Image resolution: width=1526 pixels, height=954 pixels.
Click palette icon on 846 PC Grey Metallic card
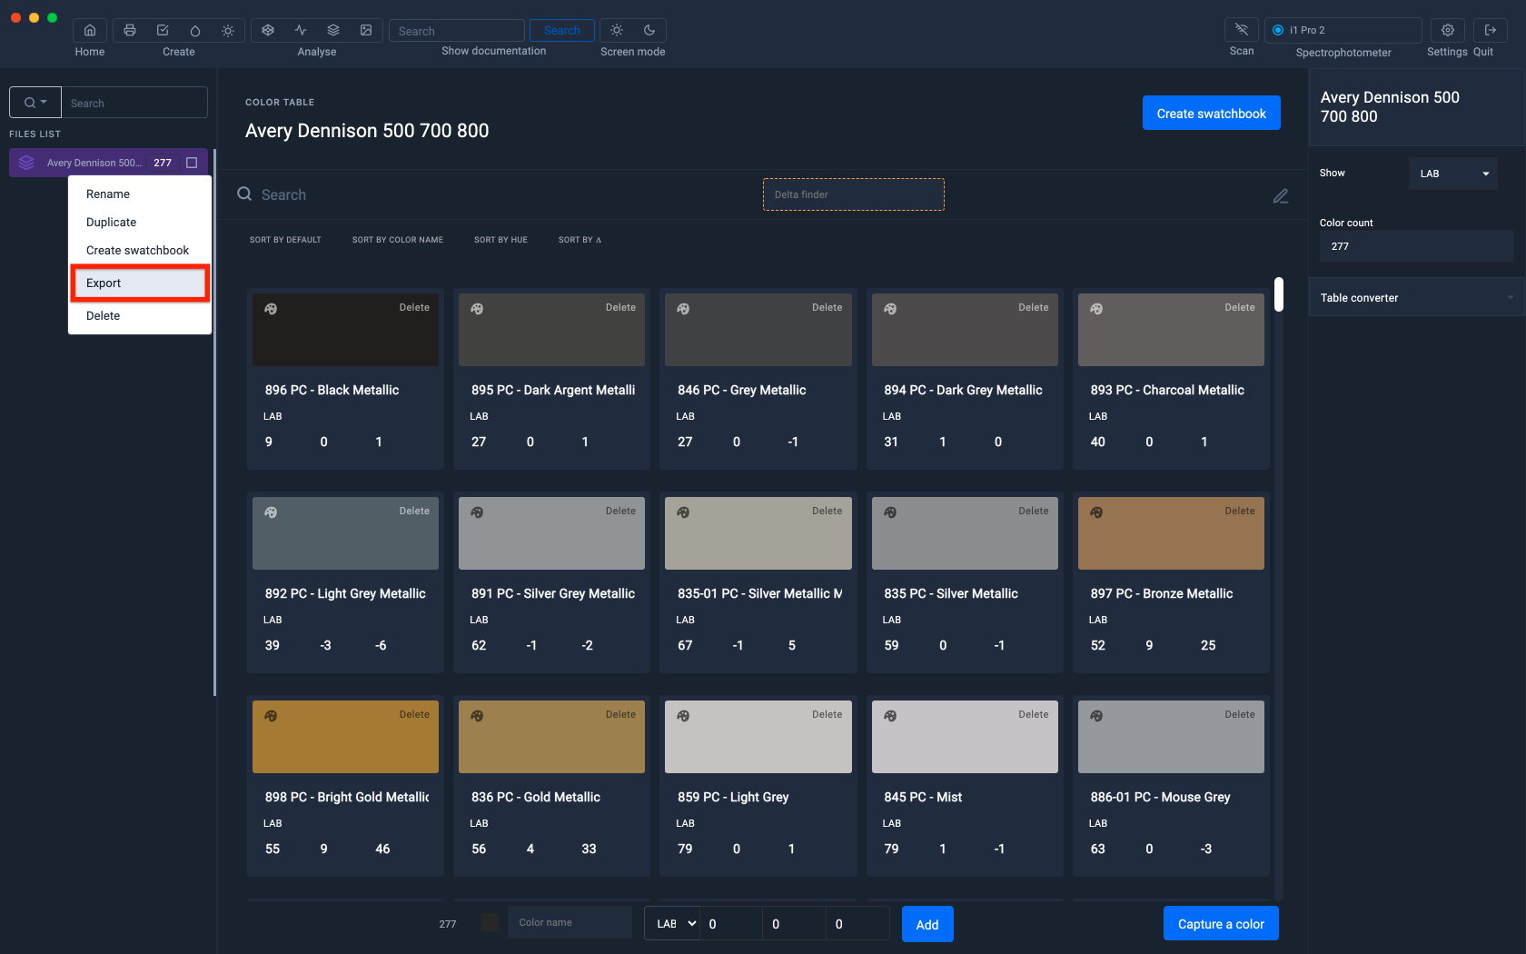tap(683, 309)
